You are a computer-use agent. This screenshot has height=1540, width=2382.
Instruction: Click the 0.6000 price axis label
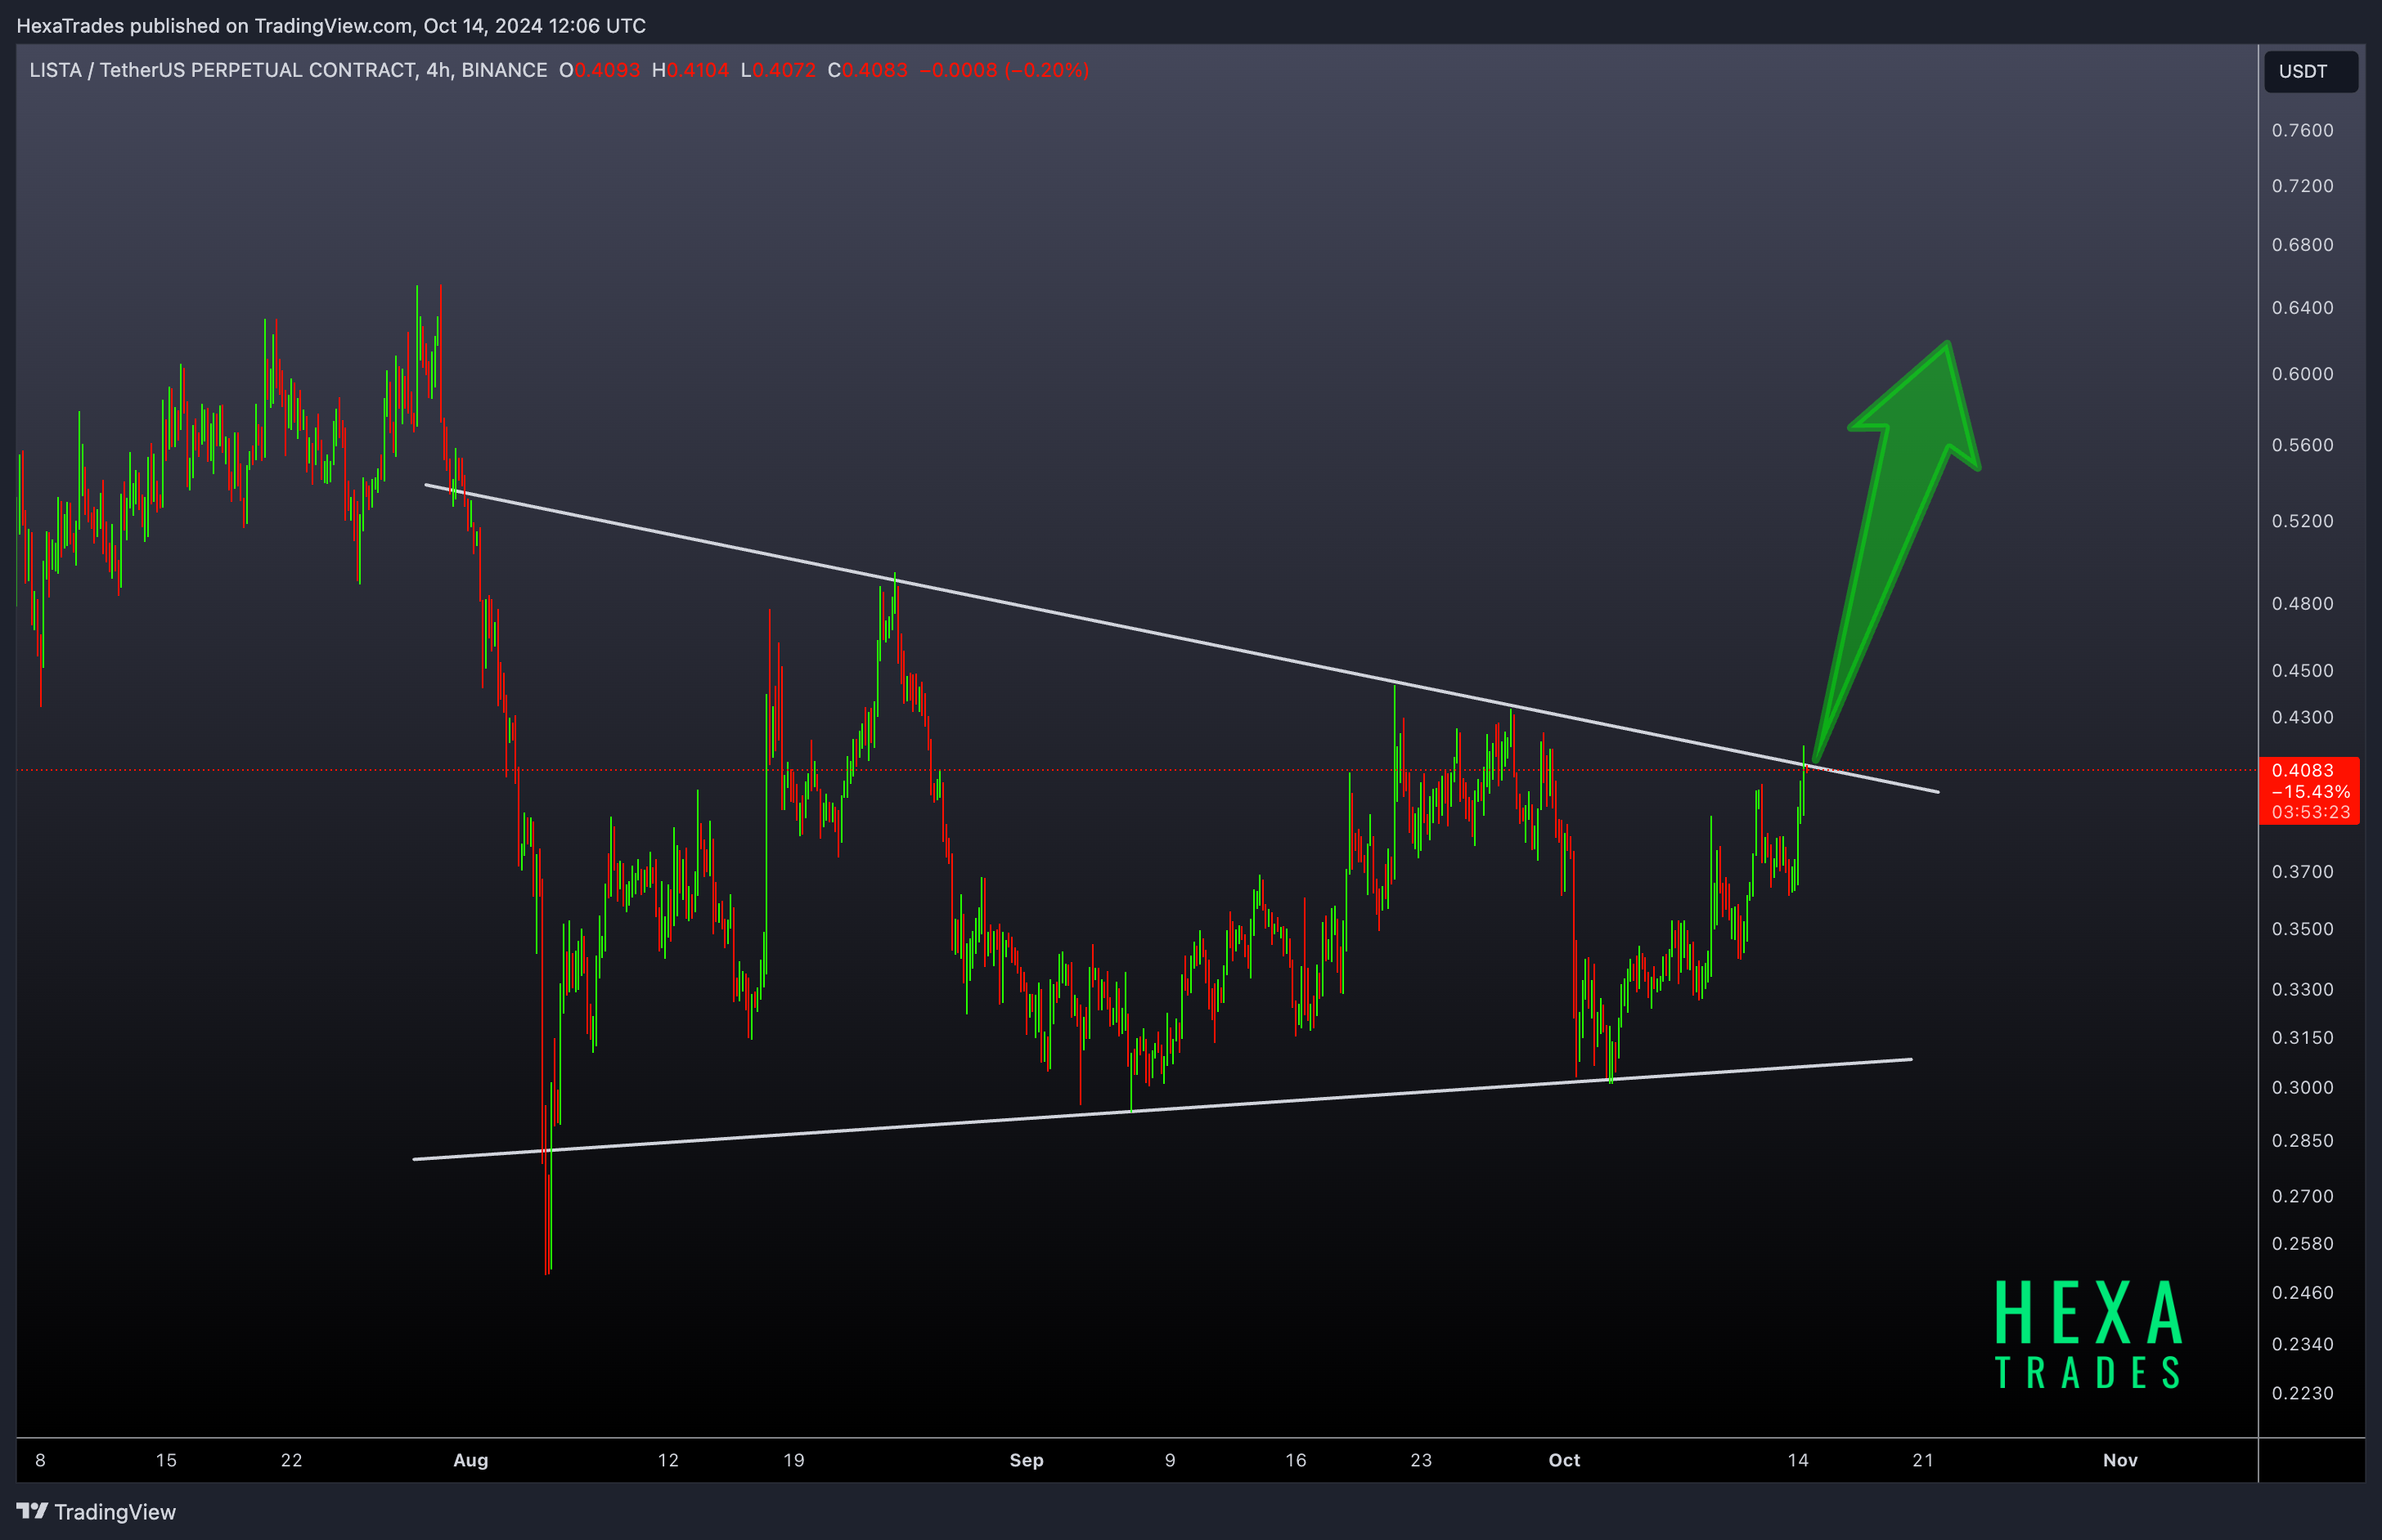(2302, 374)
